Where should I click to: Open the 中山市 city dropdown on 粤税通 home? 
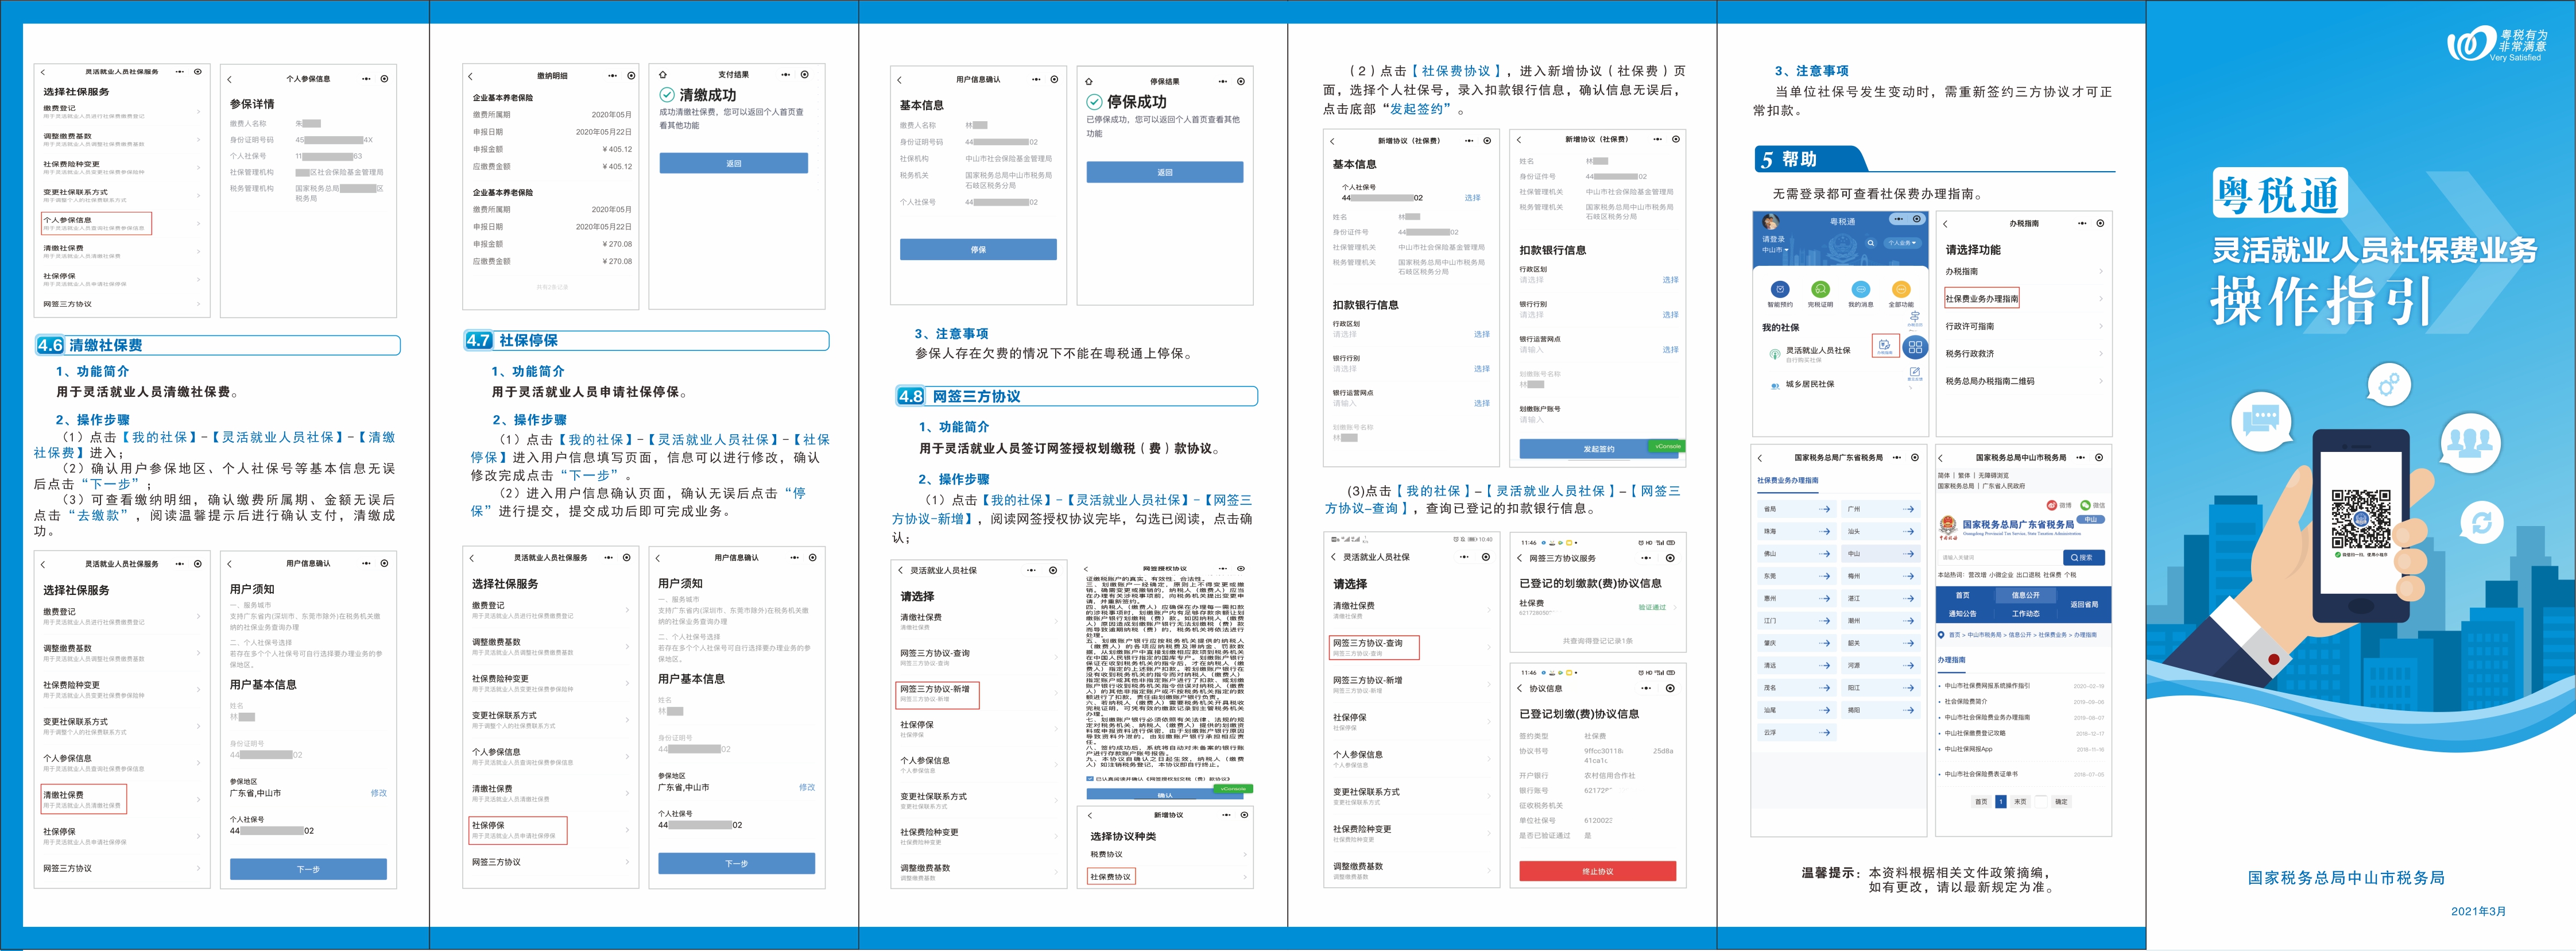[x=1775, y=250]
